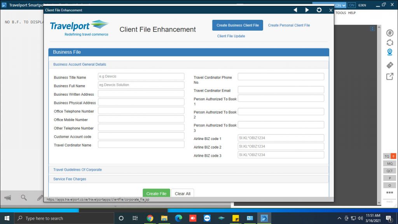This screenshot has height=224, width=398.
Task: Open Task View in taskbar
Action: pos(135,218)
